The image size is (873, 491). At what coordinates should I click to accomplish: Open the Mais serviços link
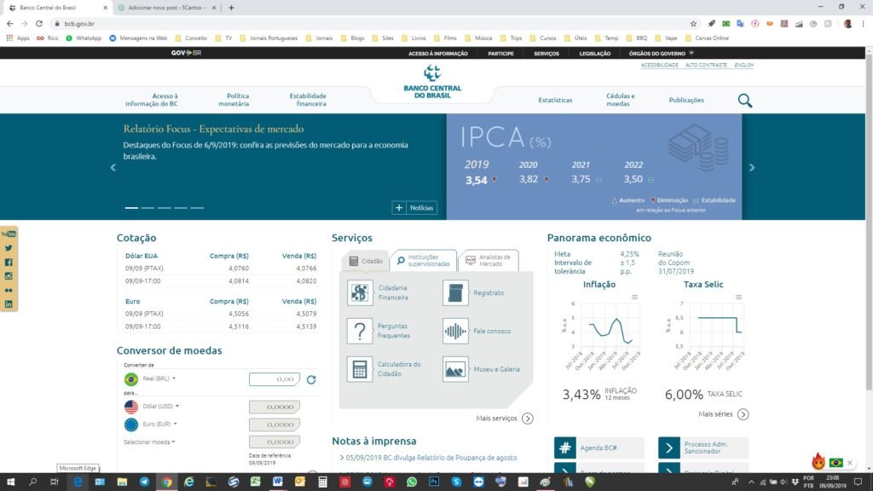coord(505,418)
